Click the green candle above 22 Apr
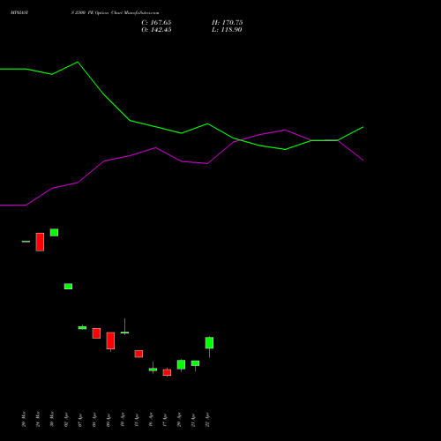The image size is (441, 441). [209, 343]
